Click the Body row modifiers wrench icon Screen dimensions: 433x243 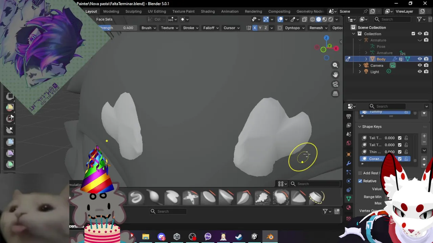pyautogui.click(x=395, y=59)
